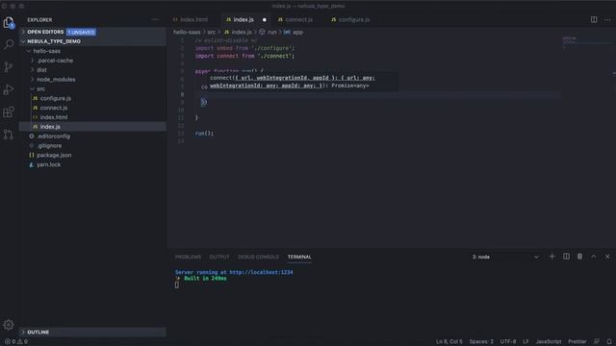Click the Prettier status bar item

[x=577, y=342]
